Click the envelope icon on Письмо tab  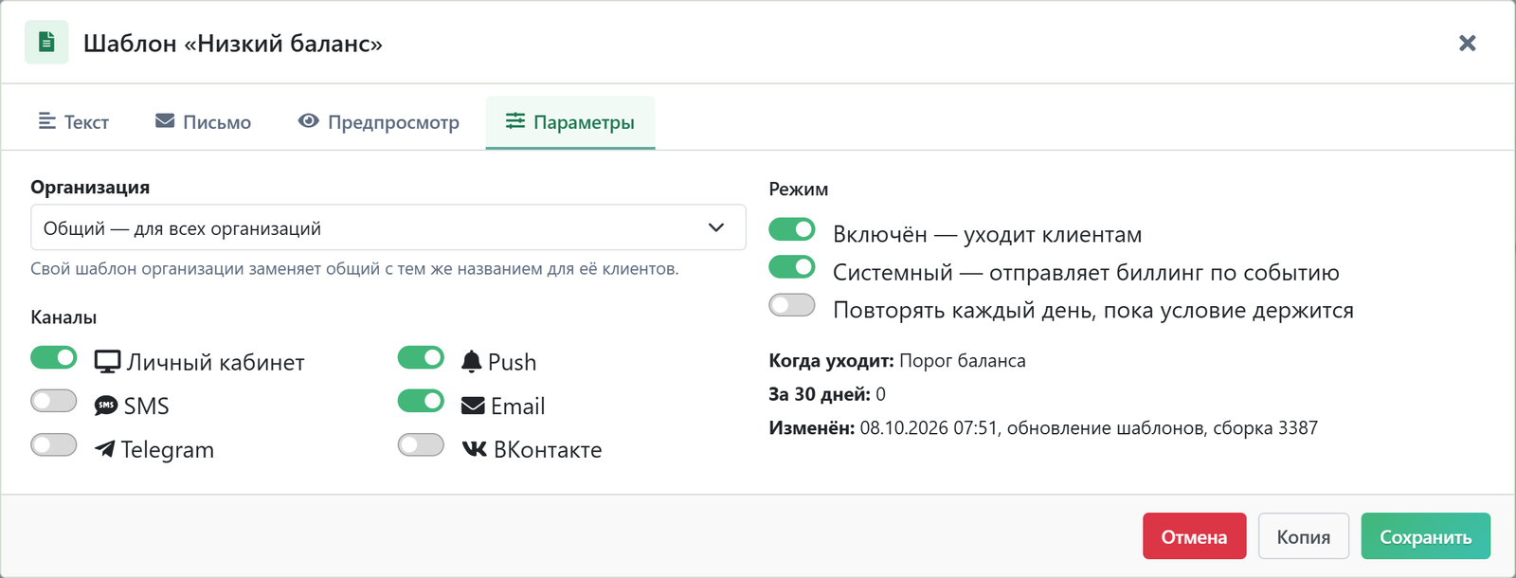click(165, 121)
